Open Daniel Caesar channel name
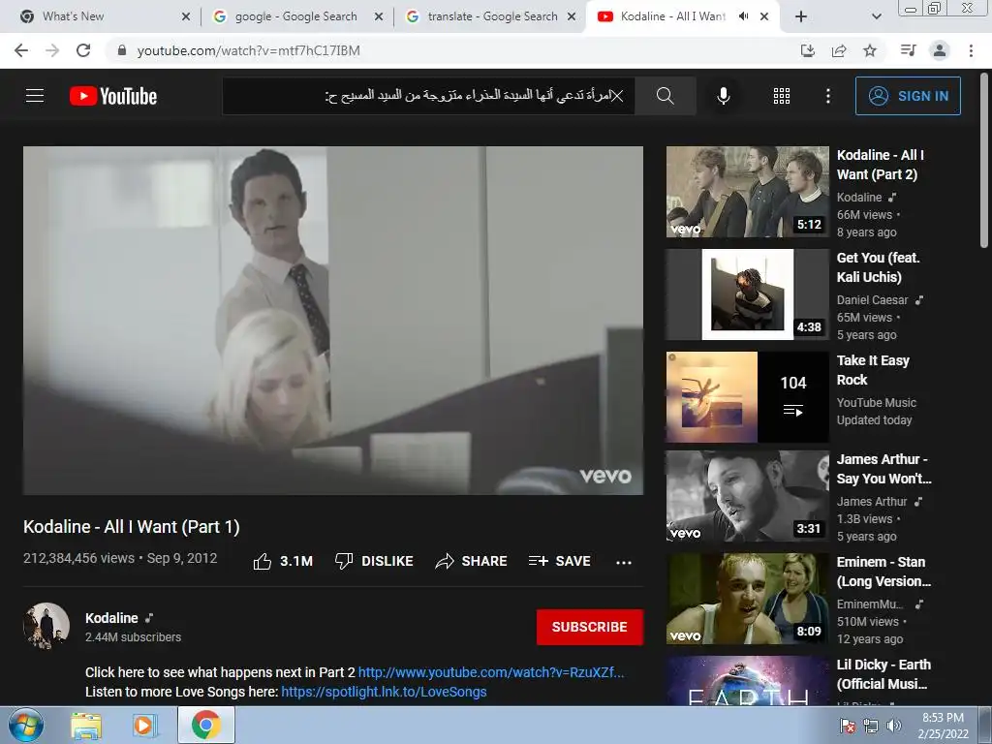Screen dimensions: 992x744 point(872,300)
